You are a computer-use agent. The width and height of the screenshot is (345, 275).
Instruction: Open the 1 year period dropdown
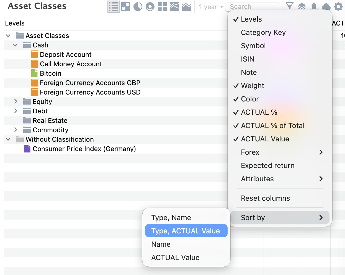211,7
